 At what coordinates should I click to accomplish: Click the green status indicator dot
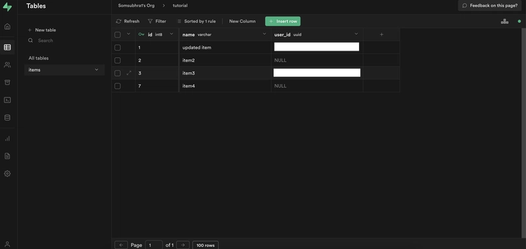click(519, 21)
